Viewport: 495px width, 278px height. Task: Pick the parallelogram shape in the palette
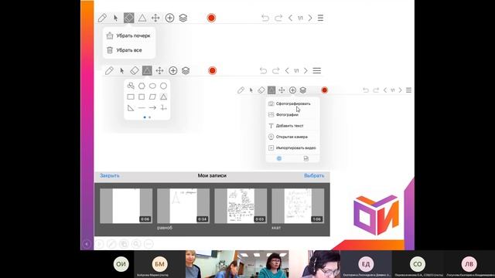click(152, 97)
